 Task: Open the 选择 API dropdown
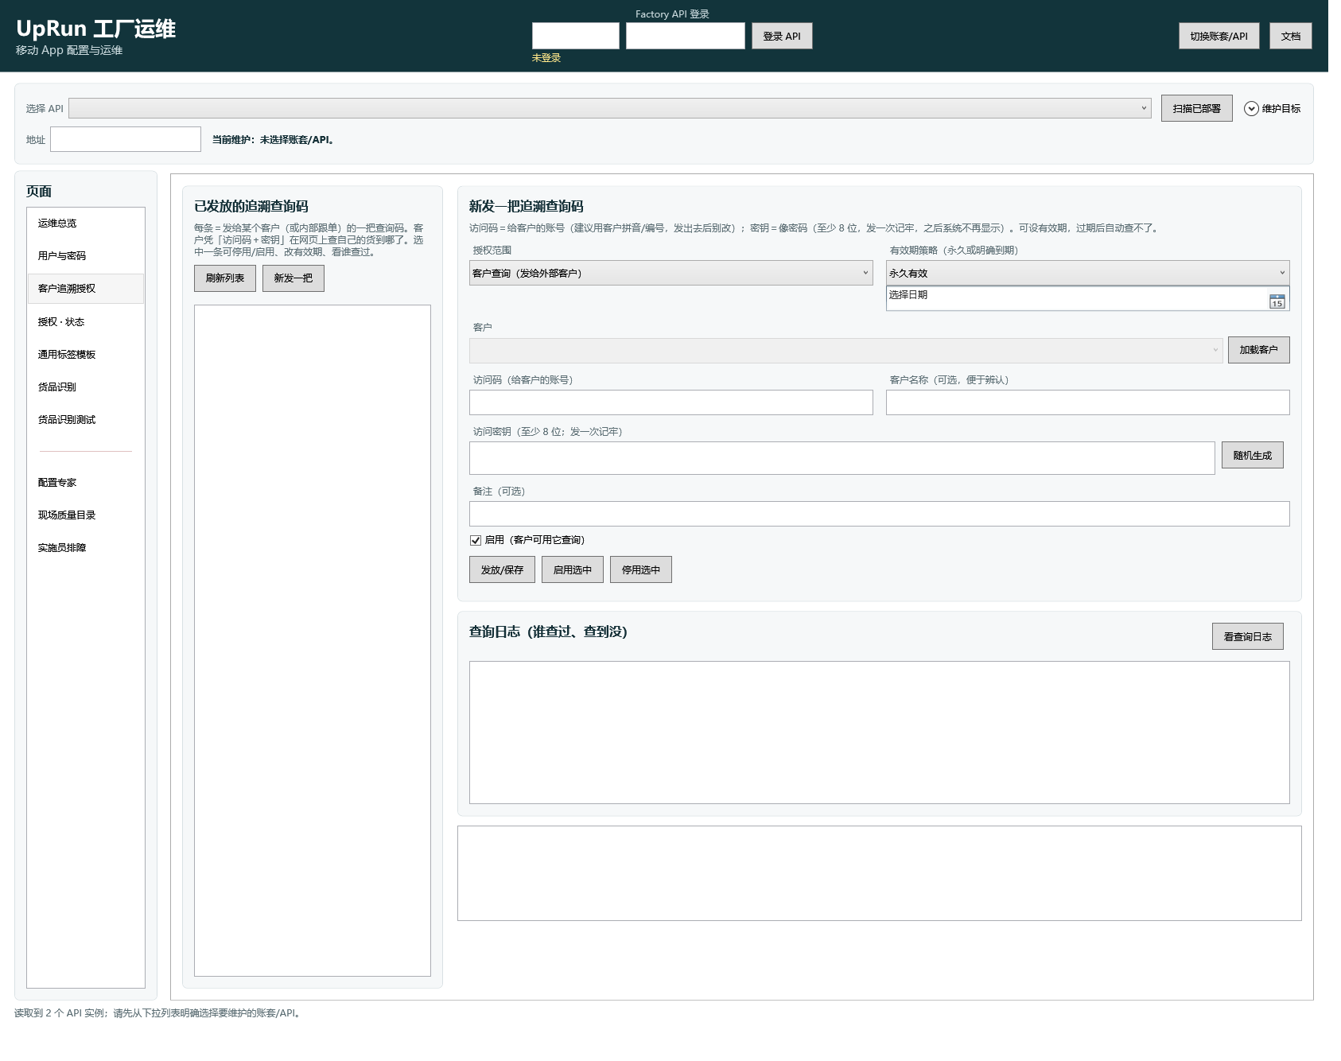click(610, 108)
